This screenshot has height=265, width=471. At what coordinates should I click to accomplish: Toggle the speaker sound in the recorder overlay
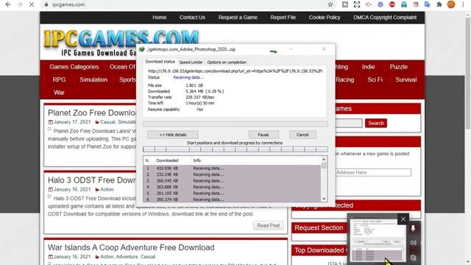pyautogui.click(x=413, y=243)
